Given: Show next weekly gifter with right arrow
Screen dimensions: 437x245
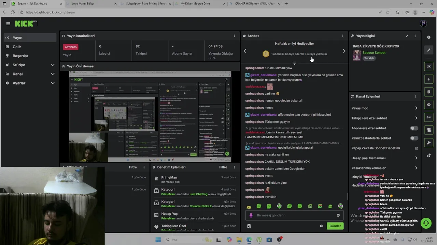Looking at the screenshot, I should [x=344, y=51].
